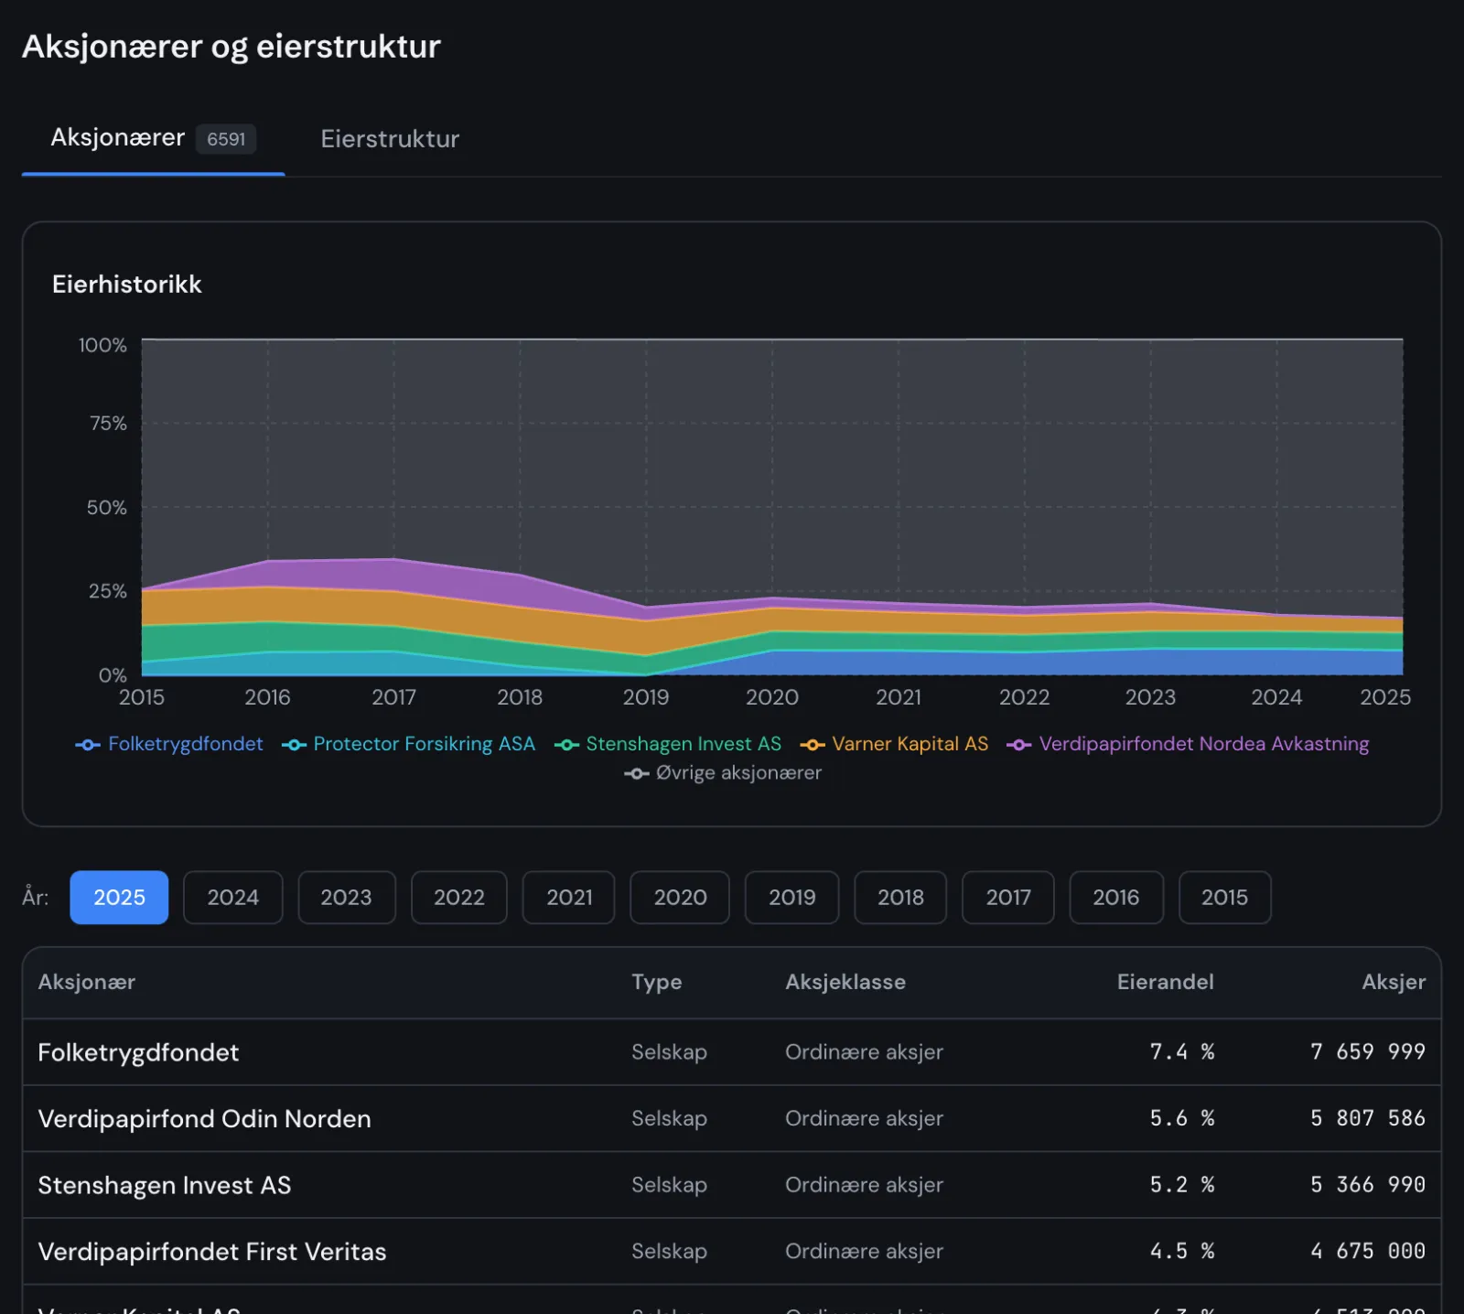Click the 100% y-axis label
The height and width of the screenshot is (1314, 1464).
102,346
